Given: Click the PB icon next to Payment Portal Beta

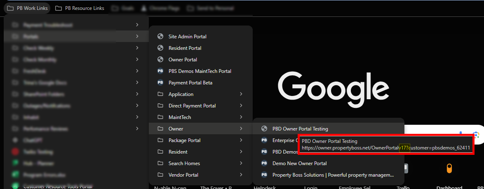Looking at the screenshot, I should tap(160, 83).
